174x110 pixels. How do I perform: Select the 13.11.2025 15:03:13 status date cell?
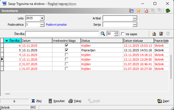point(139,45)
